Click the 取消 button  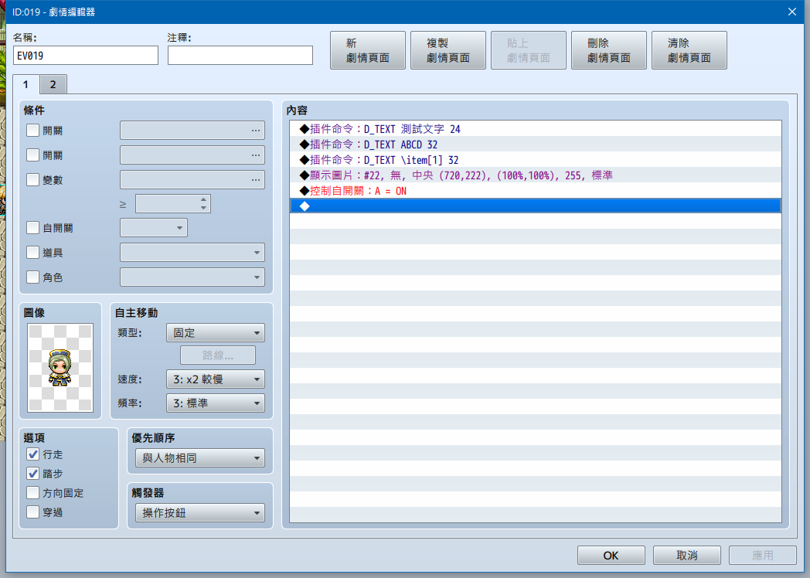pos(687,556)
